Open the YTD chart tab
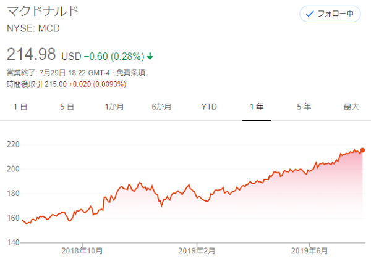The width and height of the screenshot is (371, 259). pyautogui.click(x=209, y=107)
